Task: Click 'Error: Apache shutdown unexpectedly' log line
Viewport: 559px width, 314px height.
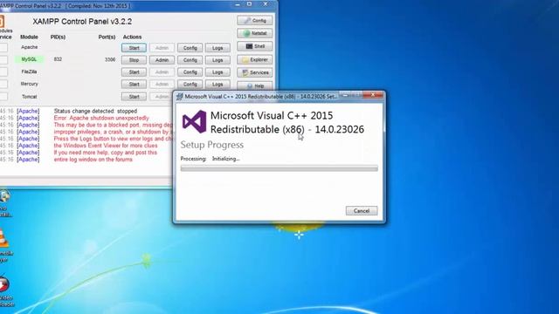Action: 101,118
